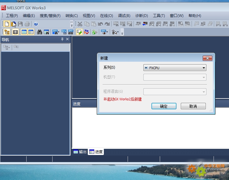This screenshot has width=229, height=180.
Task: Toggle the Input confirmation pencil icon
Action: click(79, 32)
